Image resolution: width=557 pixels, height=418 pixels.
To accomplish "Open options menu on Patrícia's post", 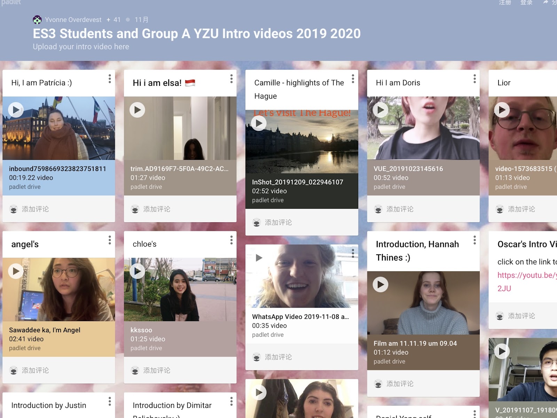I will point(110,79).
